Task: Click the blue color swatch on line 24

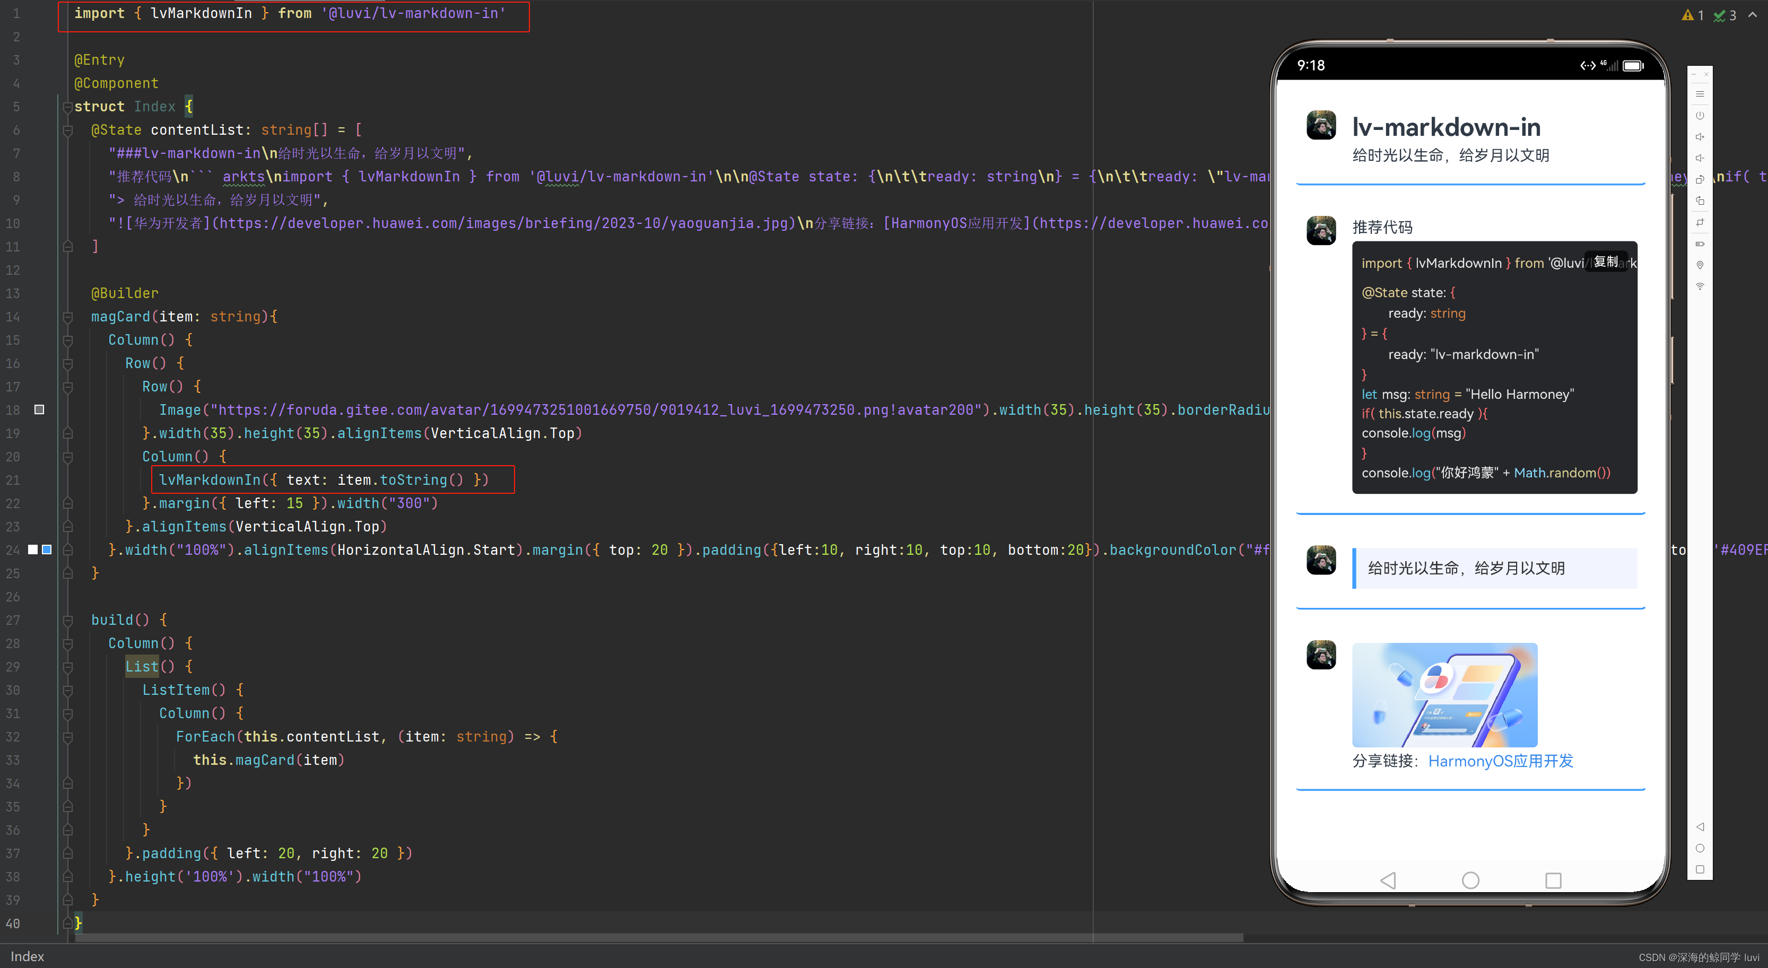Action: click(47, 550)
